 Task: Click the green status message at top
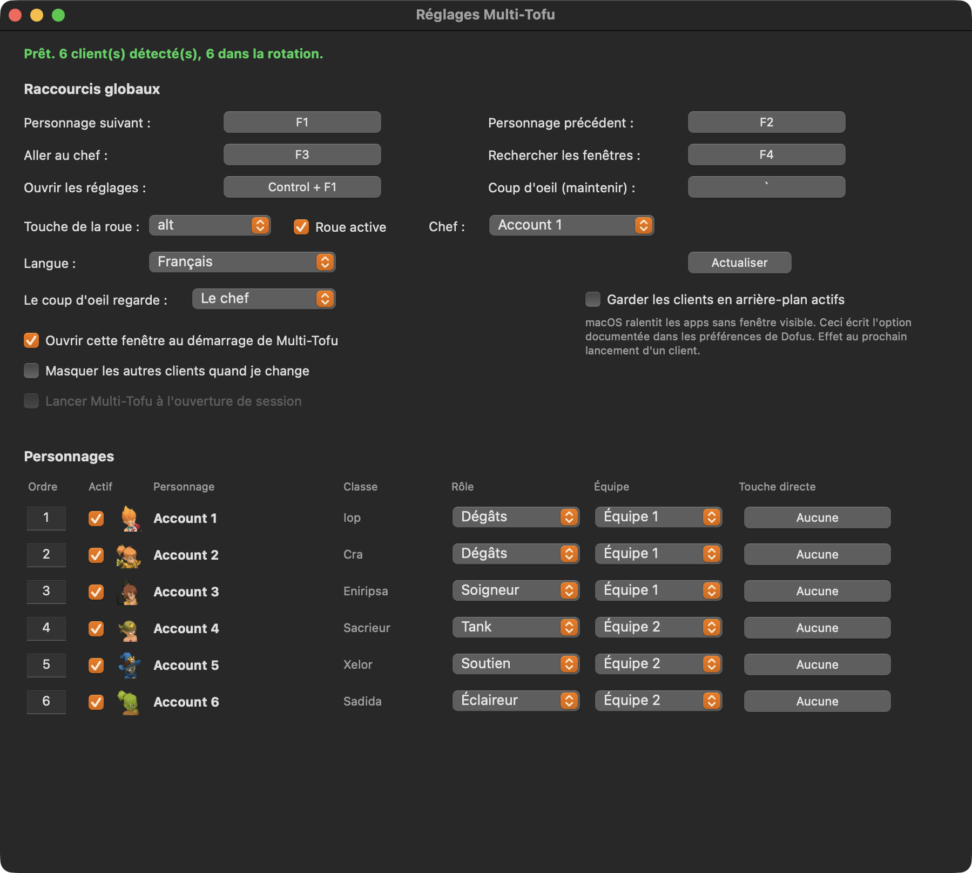[x=173, y=54]
